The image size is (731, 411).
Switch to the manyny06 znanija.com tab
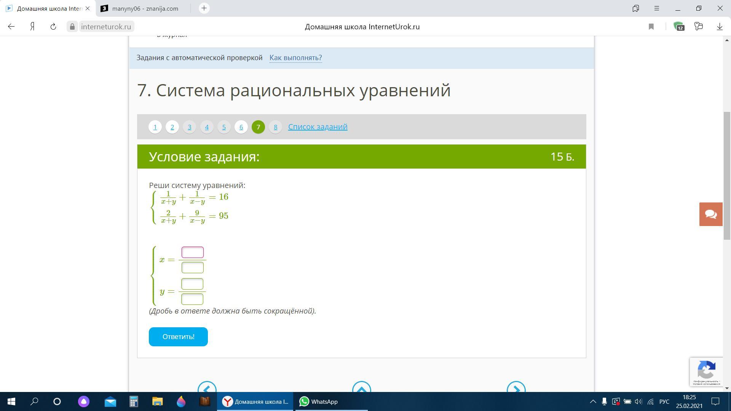(145, 8)
